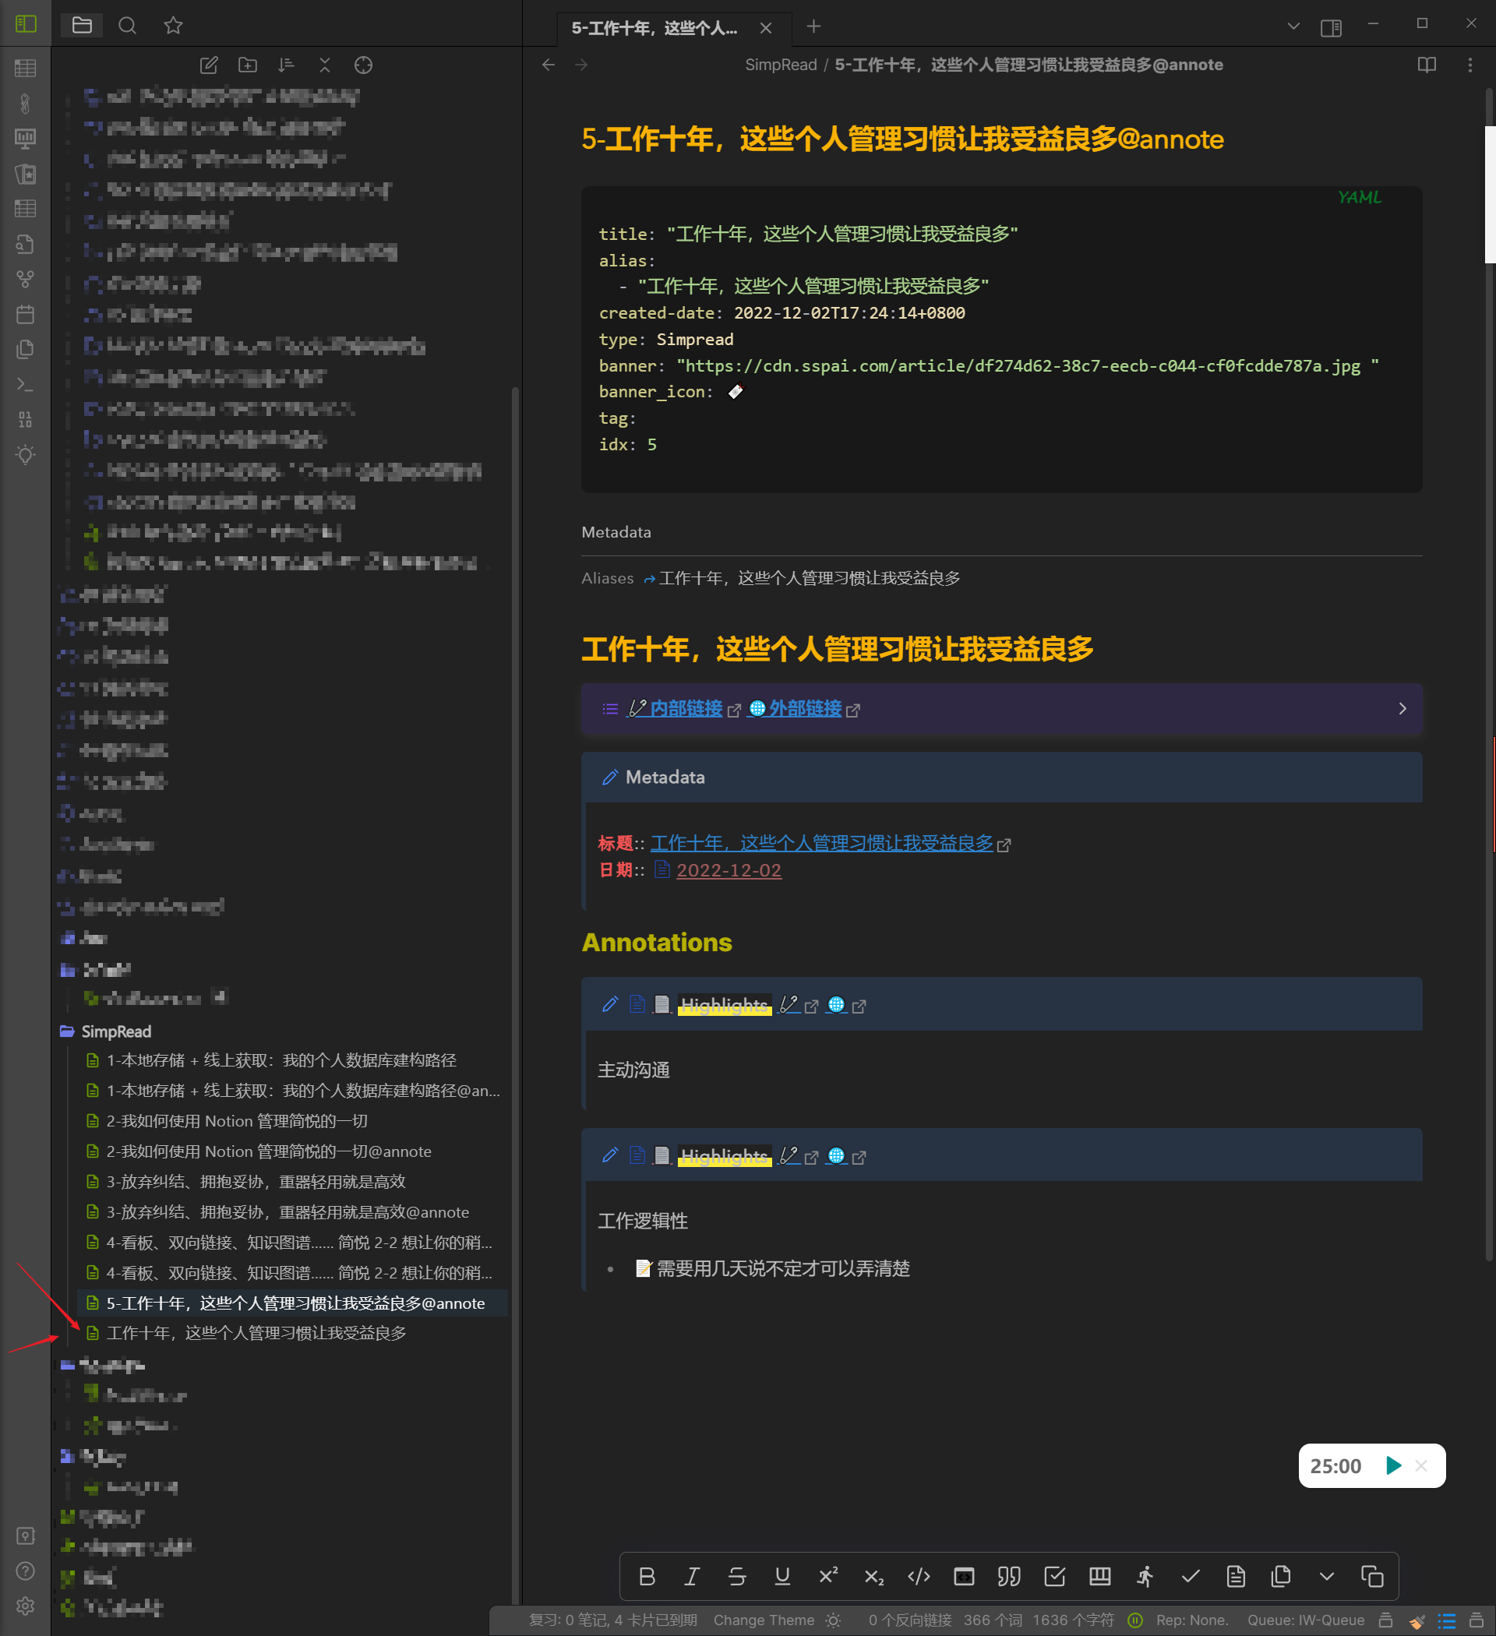1496x1636 pixels.
Task: Apply superscript formatting
Action: tap(828, 1576)
